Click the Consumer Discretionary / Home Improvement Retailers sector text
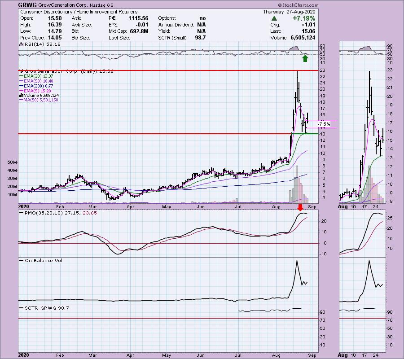Screen dimensions: 404x359 tap(79, 12)
